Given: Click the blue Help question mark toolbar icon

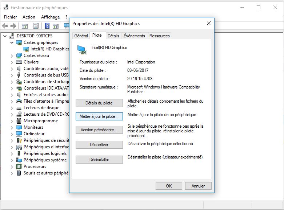Looking at the screenshot, I should point(47,26).
